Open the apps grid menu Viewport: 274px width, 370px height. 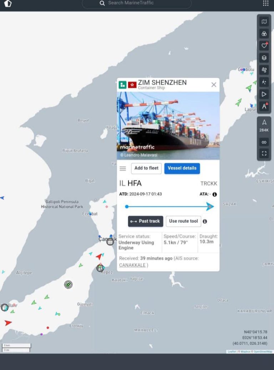(266, 3)
